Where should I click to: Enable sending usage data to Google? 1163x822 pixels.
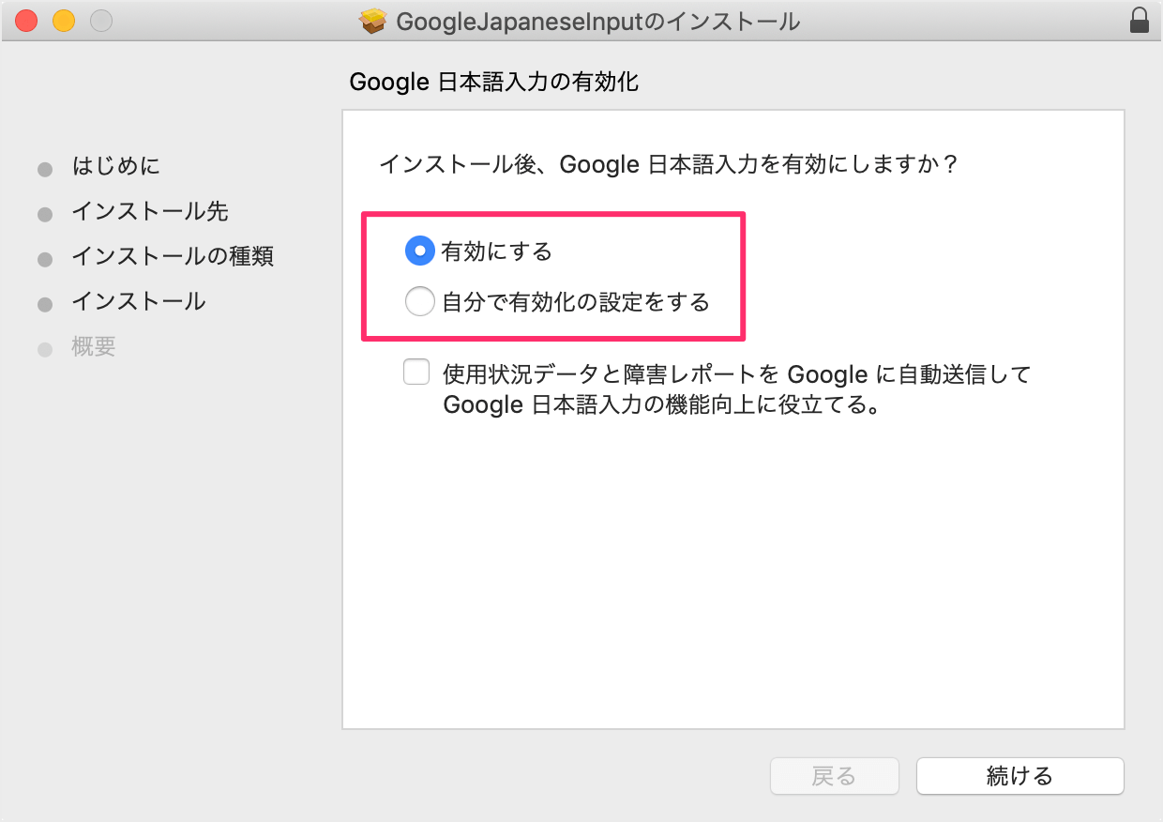(415, 372)
